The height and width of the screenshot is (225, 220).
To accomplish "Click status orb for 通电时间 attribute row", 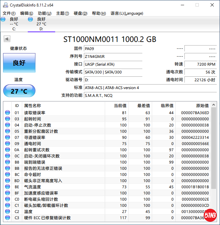I will 8,144.
